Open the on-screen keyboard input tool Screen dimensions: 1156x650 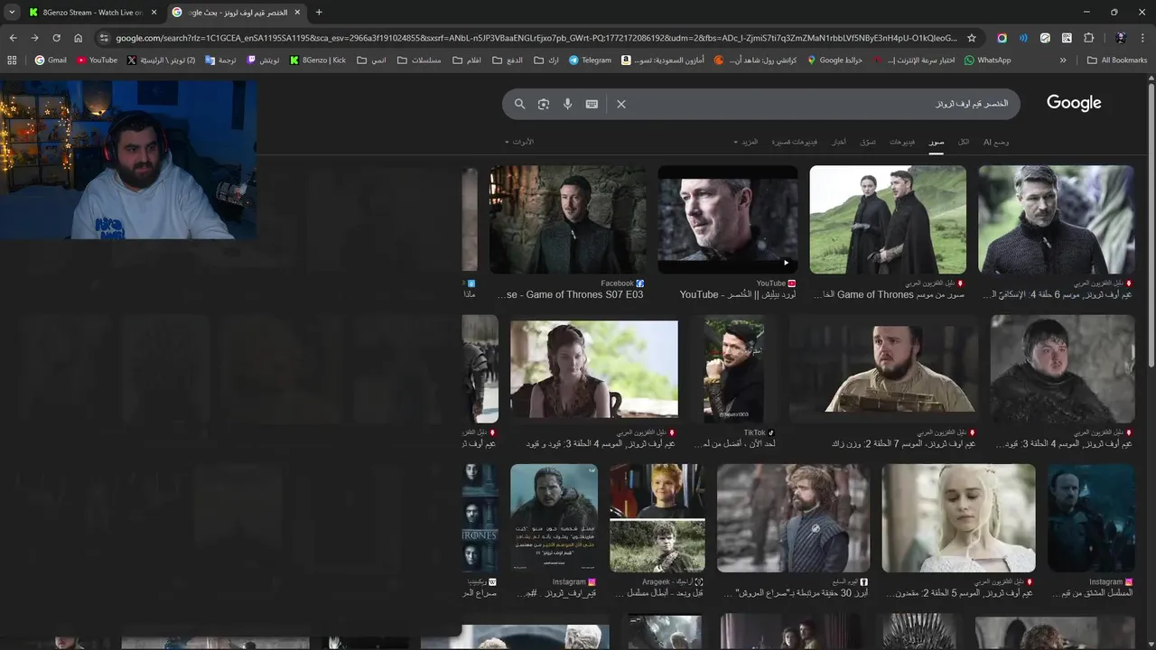click(592, 104)
